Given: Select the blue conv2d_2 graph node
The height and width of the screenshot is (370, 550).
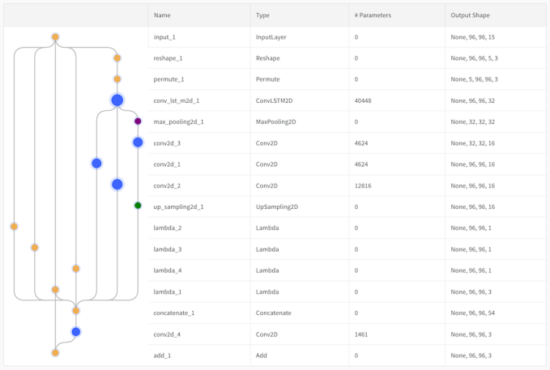Looking at the screenshot, I should tap(117, 185).
